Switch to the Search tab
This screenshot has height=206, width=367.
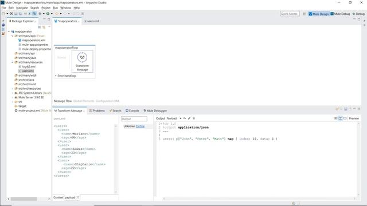[x=115, y=110]
